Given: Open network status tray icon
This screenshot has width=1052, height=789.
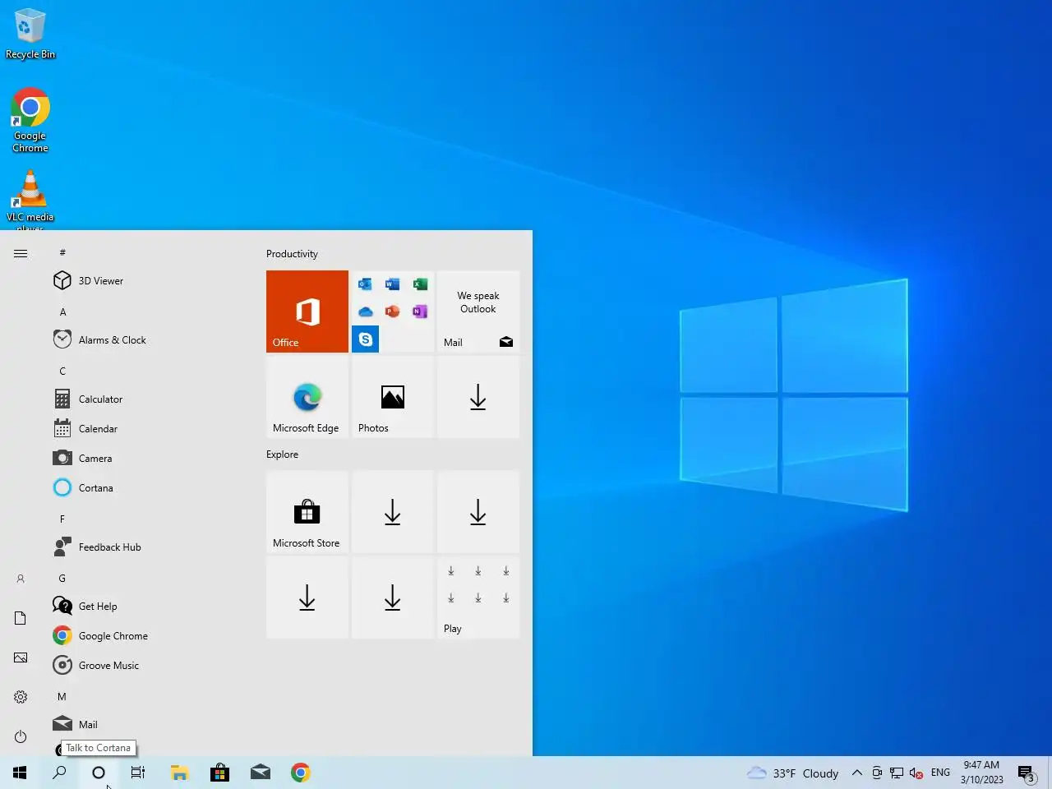Looking at the screenshot, I should (897, 773).
